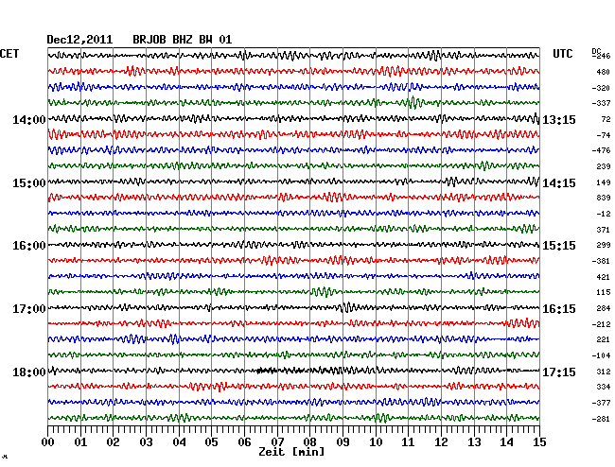Click minute axis tick label 07
The width and height of the screenshot is (615, 467).
pos(277,442)
